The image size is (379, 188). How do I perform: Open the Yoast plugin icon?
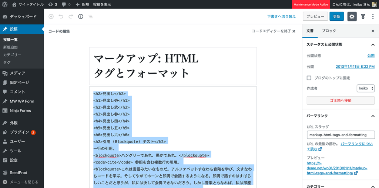point(363,16)
